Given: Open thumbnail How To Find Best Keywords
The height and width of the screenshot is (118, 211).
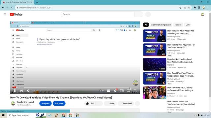Looking at the screenshot, I should coord(155,49).
